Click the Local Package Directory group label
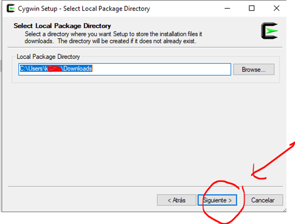Image resolution: width=295 pixels, height=224 pixels. [48, 57]
